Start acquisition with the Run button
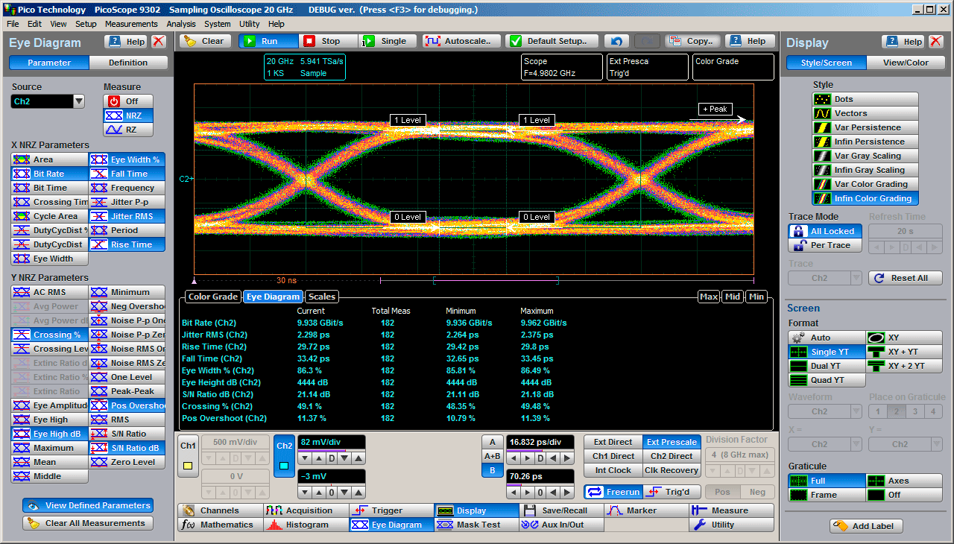954x544 pixels. pyautogui.click(x=268, y=41)
